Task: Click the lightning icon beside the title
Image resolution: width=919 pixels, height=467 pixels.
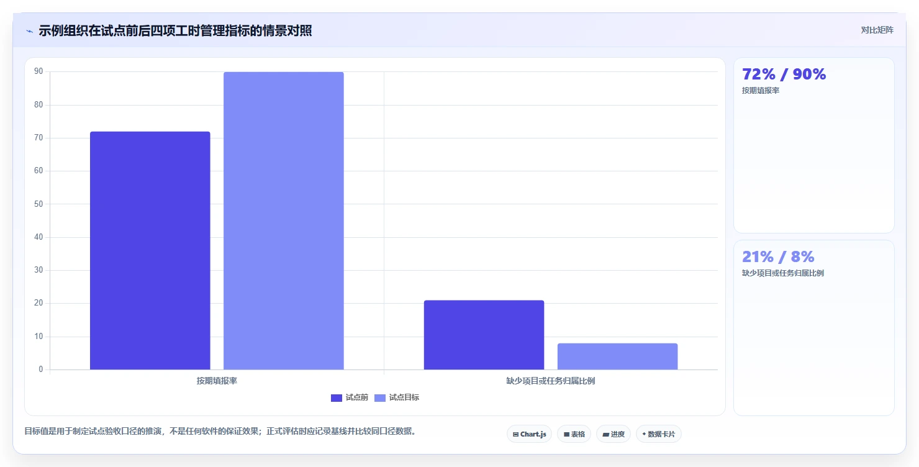Action: (x=30, y=31)
